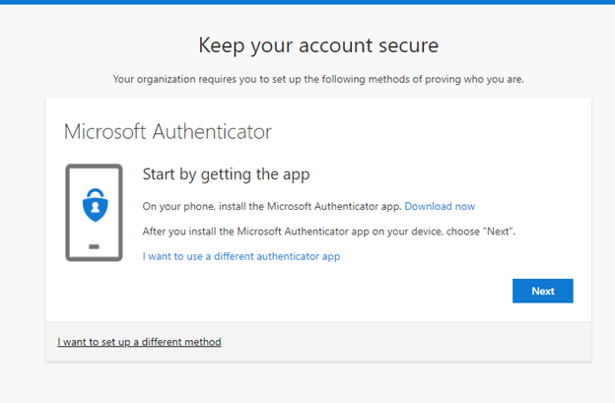The image size is (615, 403).
Task: Click the padlock shackle atop the shield
Action: (96, 193)
